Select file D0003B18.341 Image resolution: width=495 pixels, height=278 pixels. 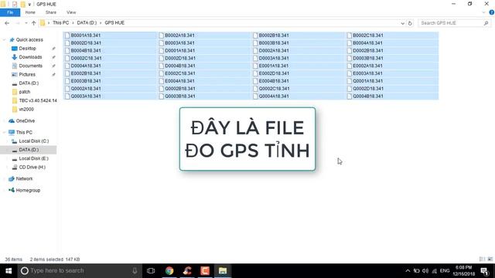(368, 58)
